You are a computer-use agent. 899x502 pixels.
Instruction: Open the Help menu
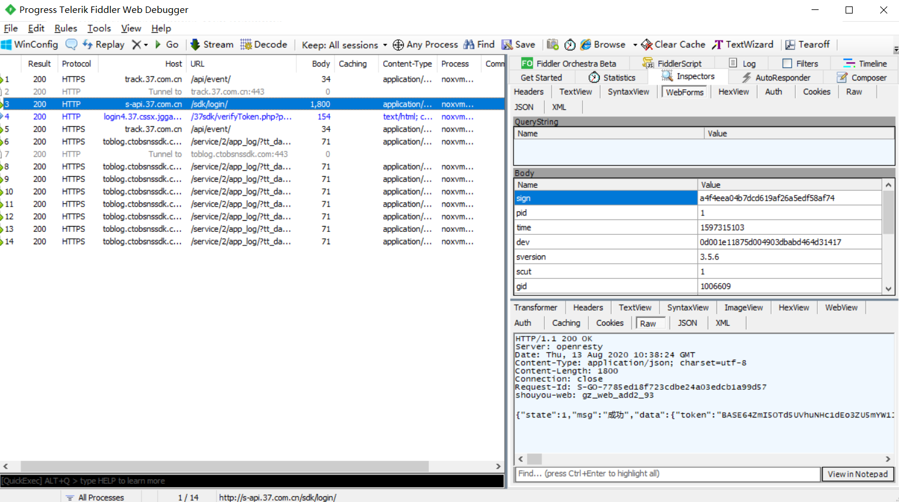[161, 28]
